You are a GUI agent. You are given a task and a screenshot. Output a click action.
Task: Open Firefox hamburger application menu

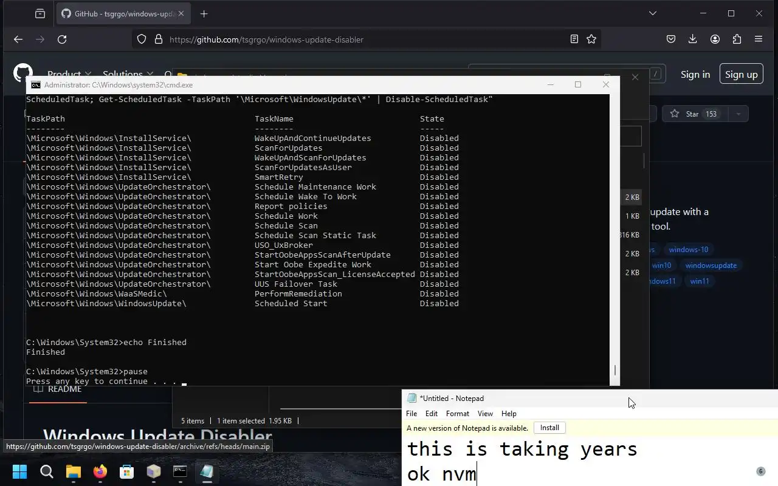coord(759,39)
